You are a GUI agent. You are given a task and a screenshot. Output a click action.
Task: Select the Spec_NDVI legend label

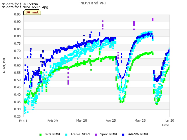coord(108,134)
